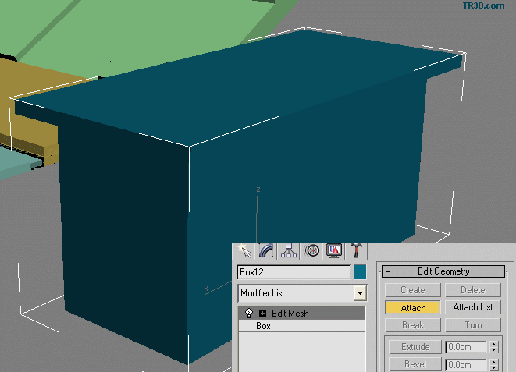
Task: Click the Attach button
Action: 413,307
